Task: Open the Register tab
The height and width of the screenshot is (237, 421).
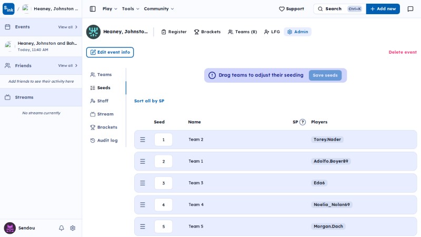Action: point(174,32)
